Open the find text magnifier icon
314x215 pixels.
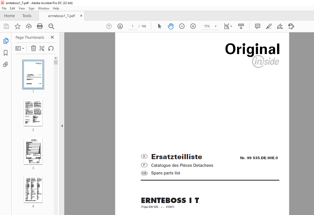pyautogui.click(x=51, y=26)
